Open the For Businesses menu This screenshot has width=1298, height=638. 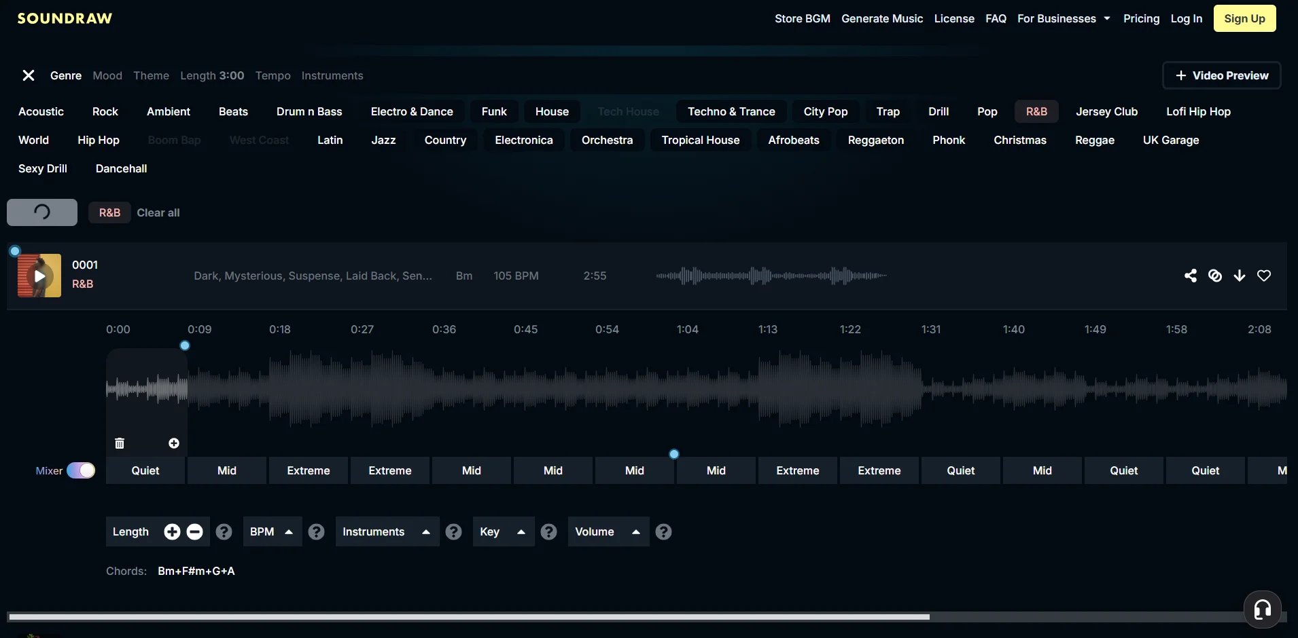pos(1064,18)
